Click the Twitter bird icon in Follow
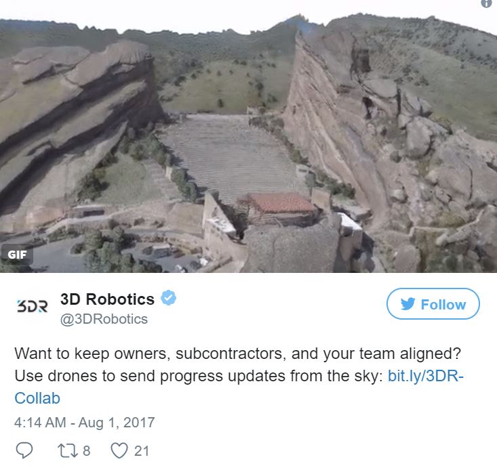The image size is (497, 470). (407, 304)
